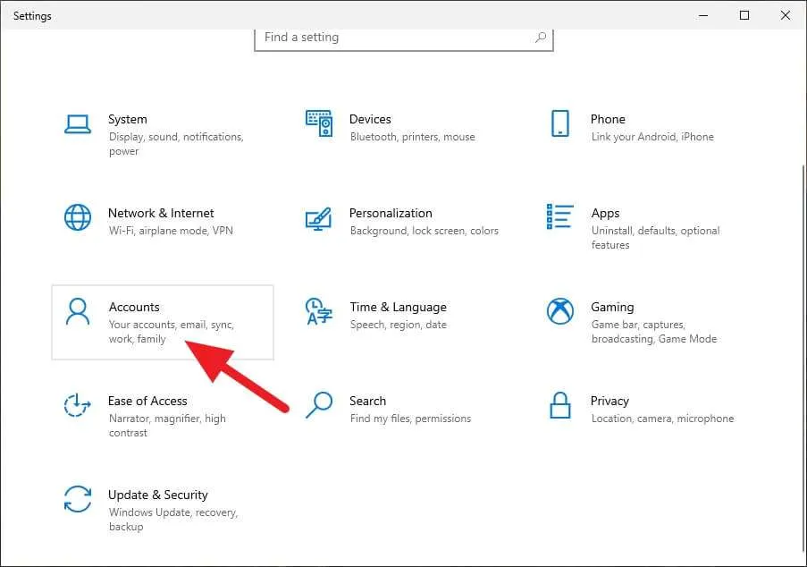Click 'Speech, region, date' text
807x567 pixels.
[x=398, y=325]
